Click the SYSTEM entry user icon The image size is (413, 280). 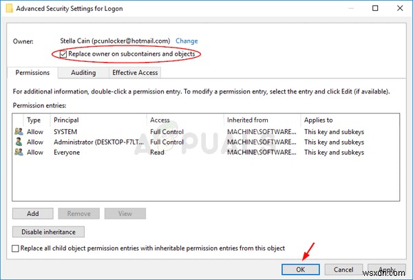click(17, 131)
